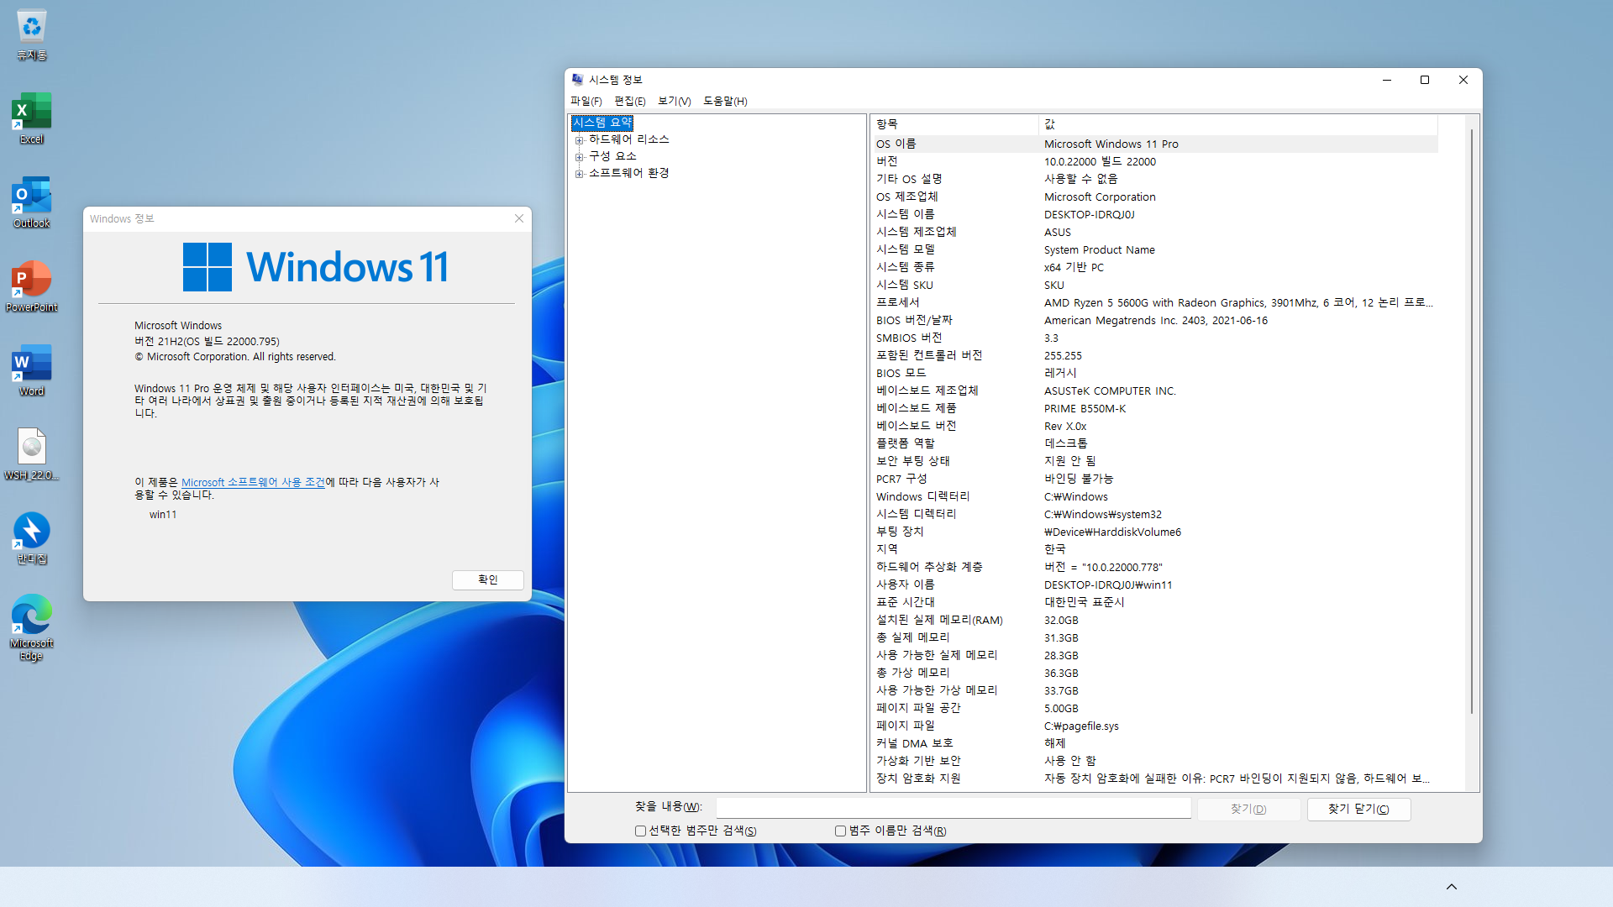
Task: Select the 프로세서 row
Action: pyautogui.click(x=1155, y=302)
